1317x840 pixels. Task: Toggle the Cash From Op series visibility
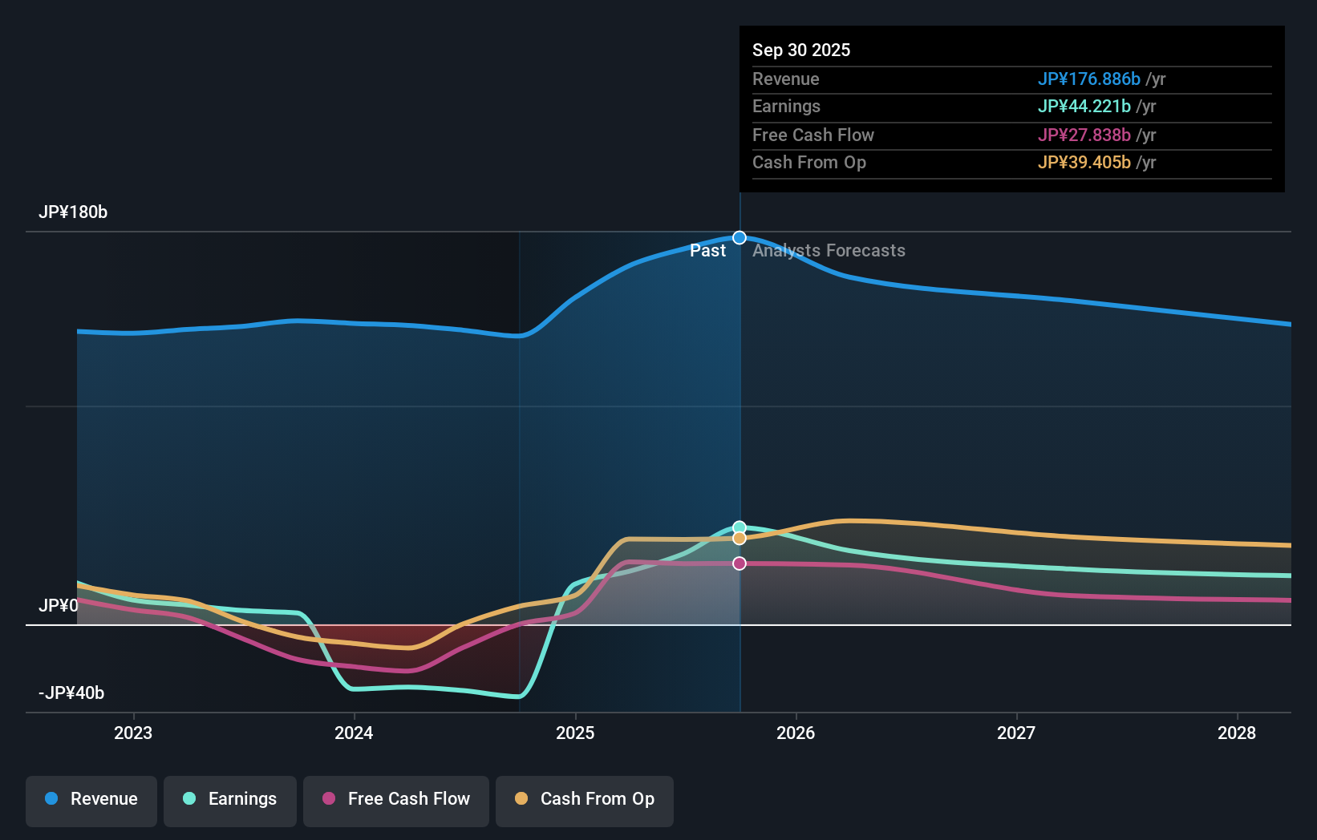click(x=584, y=799)
